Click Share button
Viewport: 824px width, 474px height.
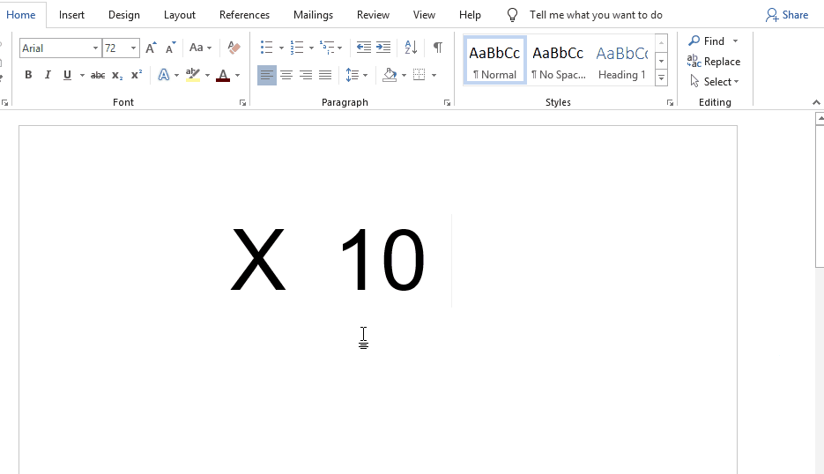pyautogui.click(x=787, y=15)
